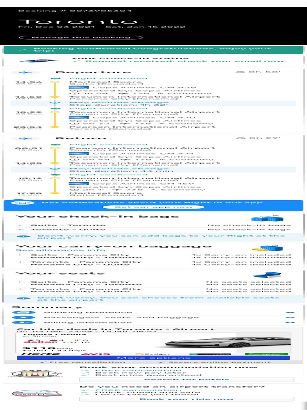Click the airline logo beside check-in status
The image size is (307, 410).
point(39,61)
